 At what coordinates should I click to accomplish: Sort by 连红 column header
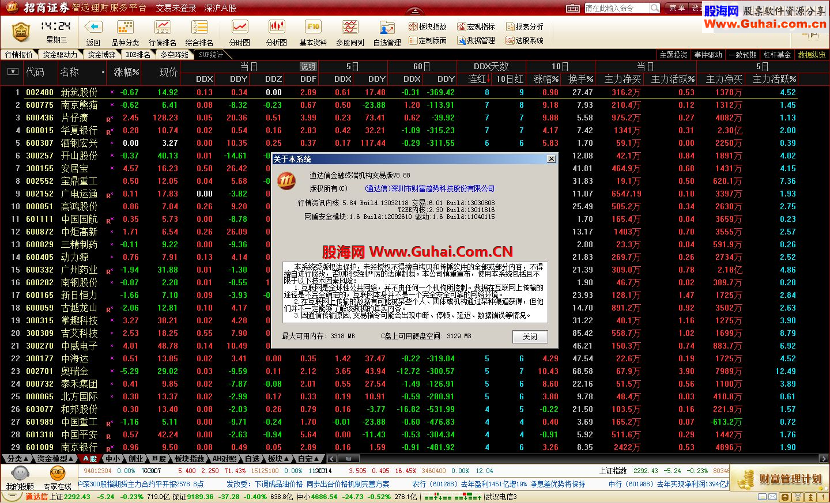pyautogui.click(x=479, y=79)
